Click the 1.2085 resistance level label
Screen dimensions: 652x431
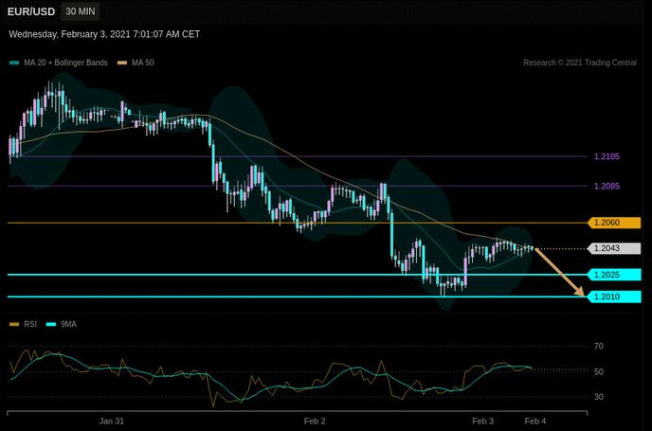coord(607,187)
